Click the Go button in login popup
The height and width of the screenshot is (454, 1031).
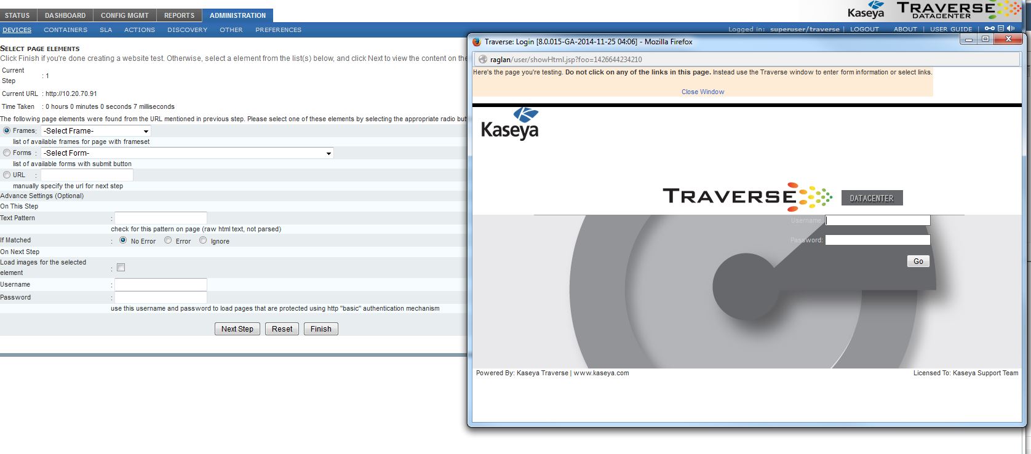coord(918,261)
